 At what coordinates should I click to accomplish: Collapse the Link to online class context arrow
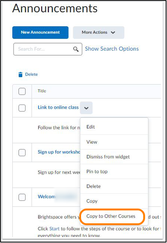pyautogui.click(x=86, y=108)
